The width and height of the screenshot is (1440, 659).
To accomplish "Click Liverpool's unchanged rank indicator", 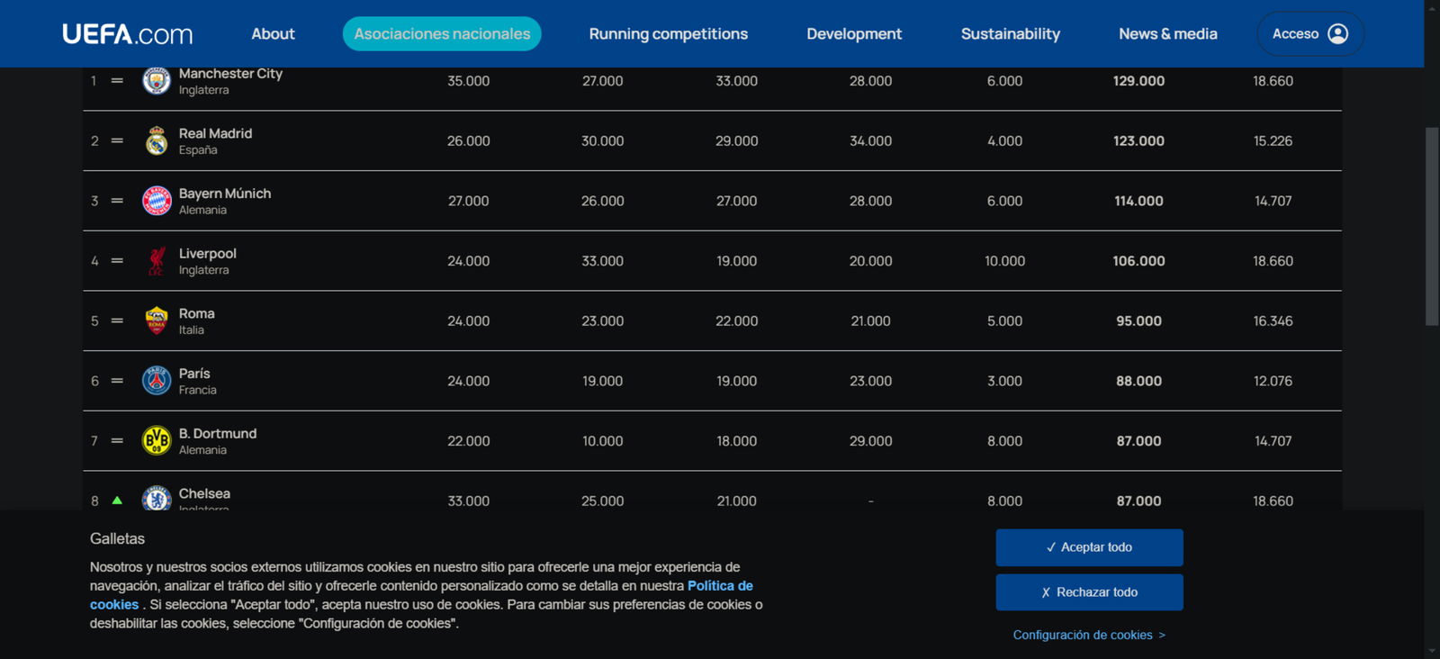I will [x=117, y=261].
